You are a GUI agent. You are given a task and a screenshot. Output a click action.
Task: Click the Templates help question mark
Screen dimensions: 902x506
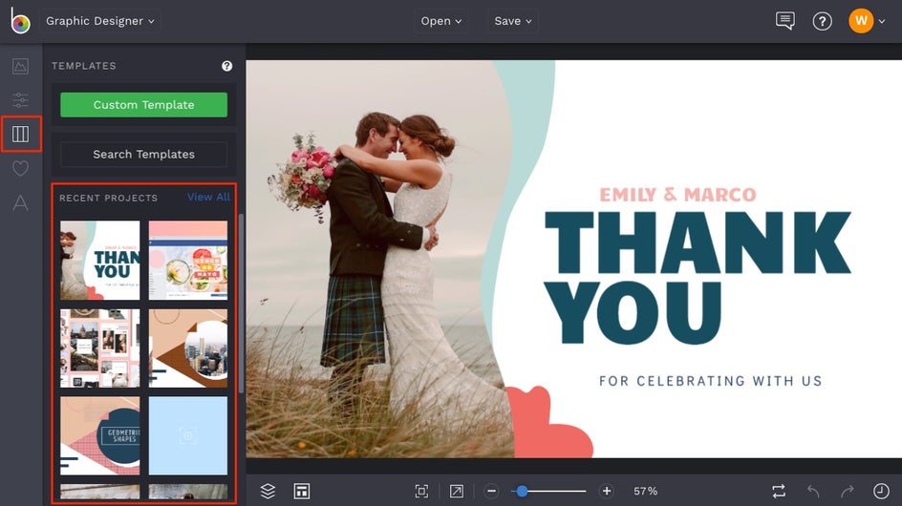click(227, 66)
